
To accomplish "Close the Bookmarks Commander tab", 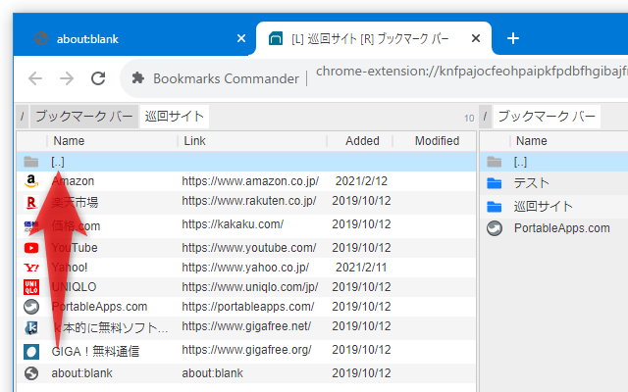I will [476, 38].
